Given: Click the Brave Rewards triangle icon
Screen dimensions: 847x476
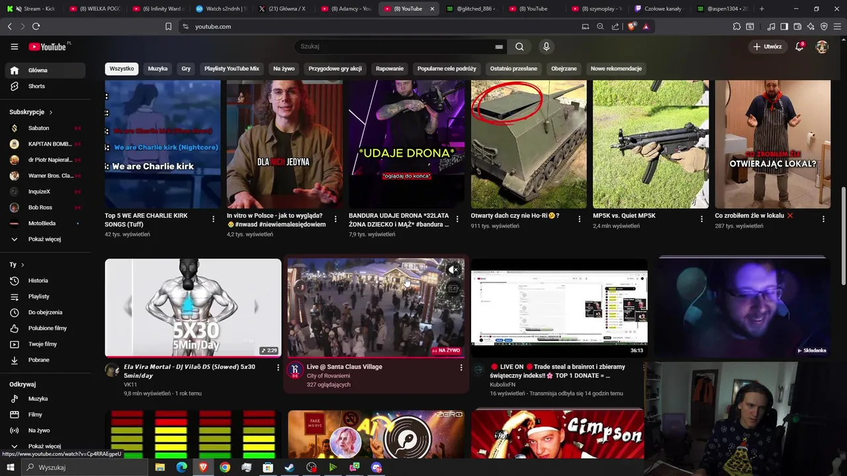Looking at the screenshot, I should click(x=645, y=26).
